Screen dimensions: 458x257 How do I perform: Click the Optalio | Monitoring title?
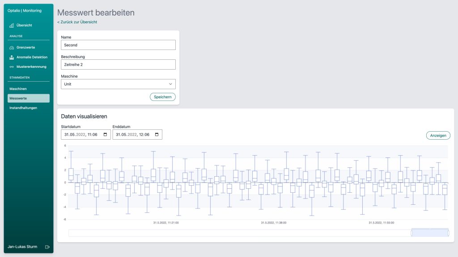coord(25,11)
